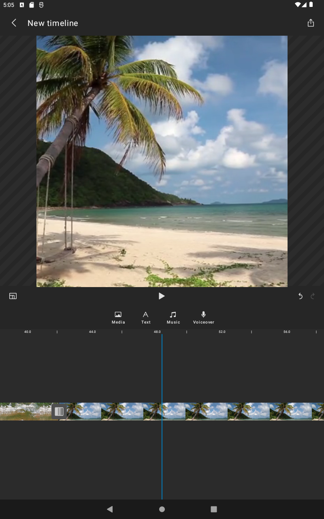
Task: Open the share/export icon
Action: point(311,23)
